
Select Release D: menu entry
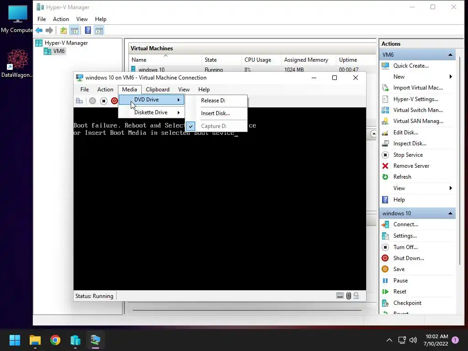tap(217, 101)
